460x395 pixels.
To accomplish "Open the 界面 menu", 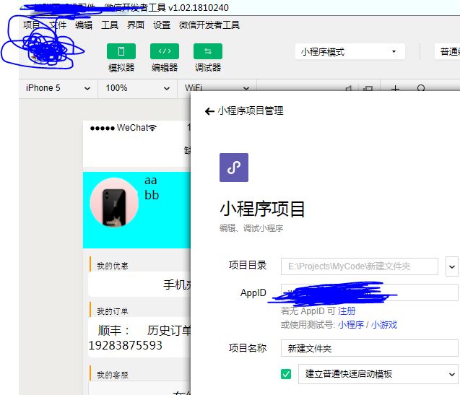I will pos(136,25).
